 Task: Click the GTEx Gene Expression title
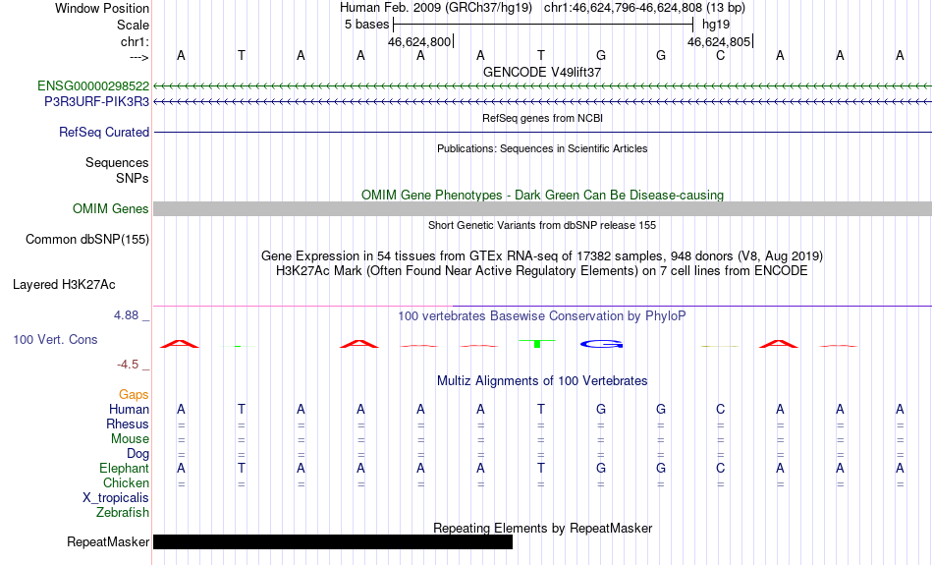point(542,256)
